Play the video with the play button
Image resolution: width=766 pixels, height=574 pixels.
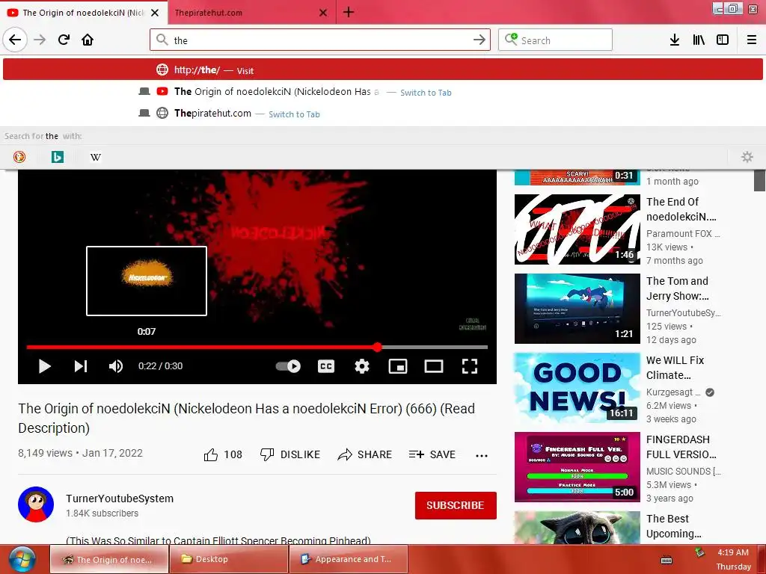coord(44,366)
